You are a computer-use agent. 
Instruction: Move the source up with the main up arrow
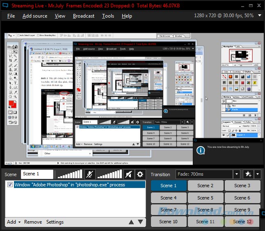click(131, 222)
